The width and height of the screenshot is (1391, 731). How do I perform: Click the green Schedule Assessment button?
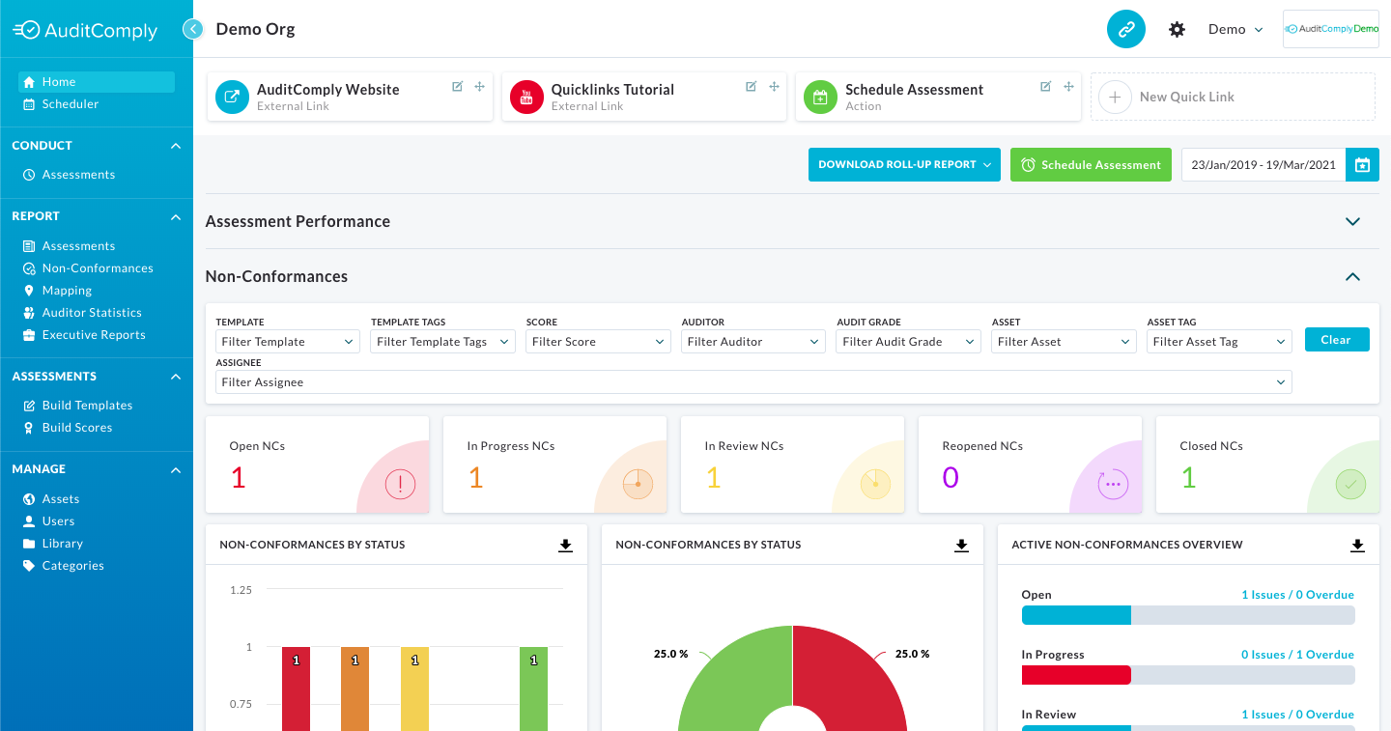click(1091, 165)
